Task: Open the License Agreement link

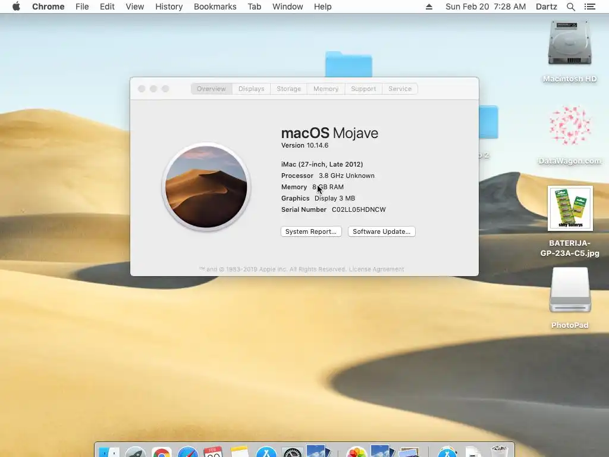Action: point(376,269)
